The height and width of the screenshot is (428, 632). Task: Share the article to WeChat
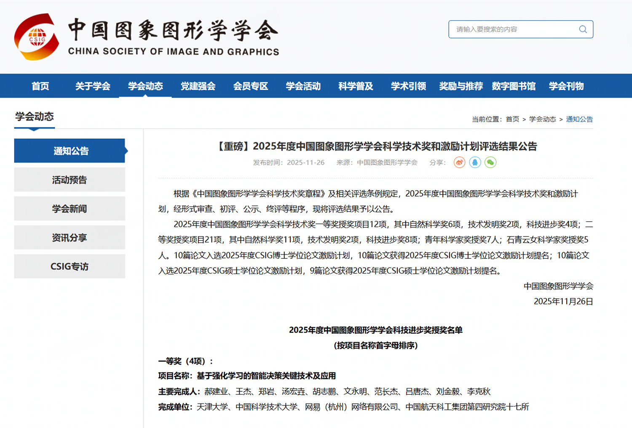coord(490,162)
